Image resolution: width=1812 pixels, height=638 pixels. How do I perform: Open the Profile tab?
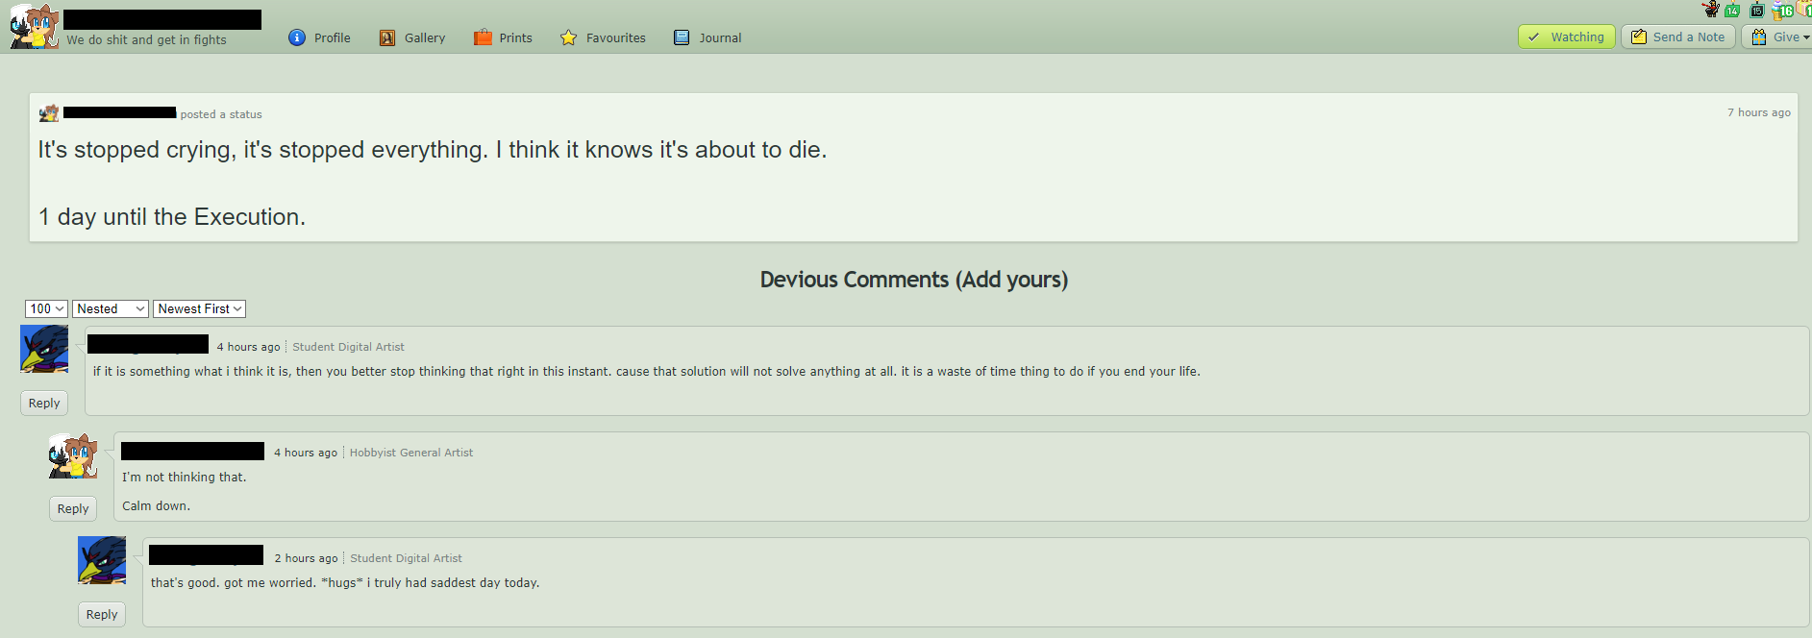[320, 37]
